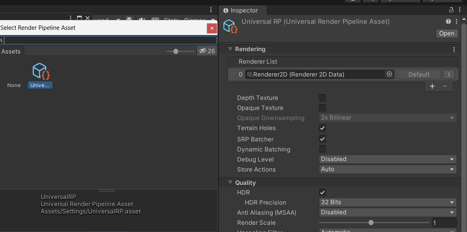467x232 pixels.
Task: Add a renderer with the plus button
Action: click(432, 86)
